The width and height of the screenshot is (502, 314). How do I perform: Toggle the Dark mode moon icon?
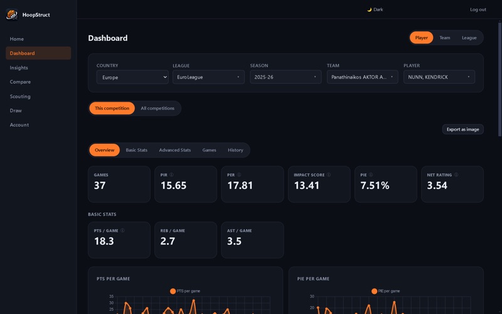pyautogui.click(x=369, y=9)
